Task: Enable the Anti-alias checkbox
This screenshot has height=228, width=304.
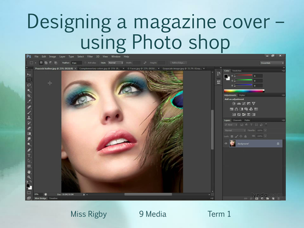Action: pyautogui.click(x=86, y=63)
